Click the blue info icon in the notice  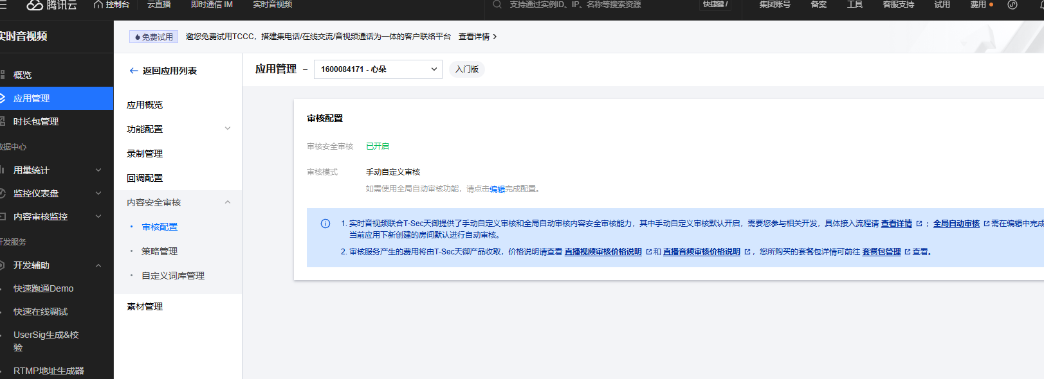(325, 224)
